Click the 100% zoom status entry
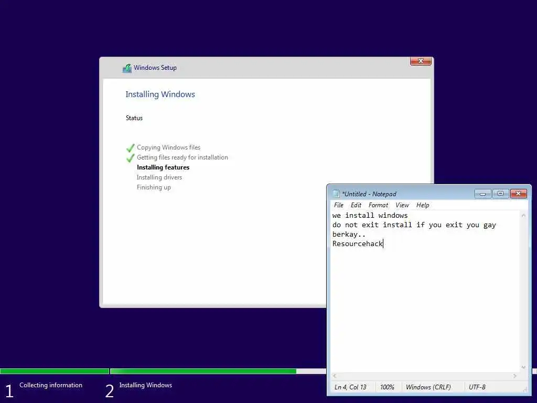Viewport: 537px width, 403px height. coord(387,387)
